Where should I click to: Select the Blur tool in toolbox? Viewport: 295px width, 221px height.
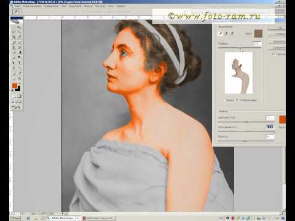coord(14,57)
